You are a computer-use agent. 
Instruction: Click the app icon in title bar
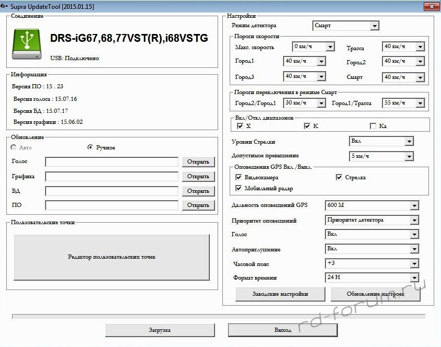4,6
